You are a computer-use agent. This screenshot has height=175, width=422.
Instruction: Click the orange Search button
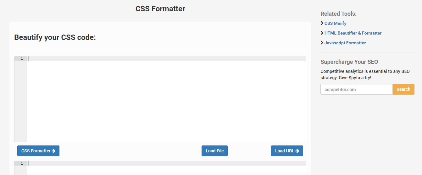[x=403, y=89]
